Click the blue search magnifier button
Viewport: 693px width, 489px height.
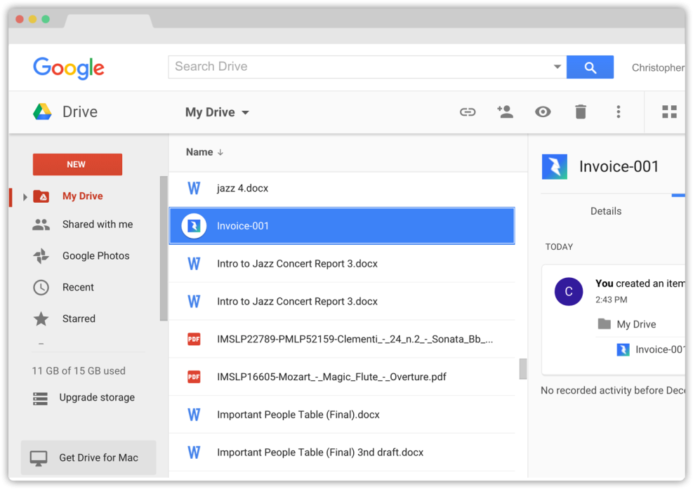[x=590, y=67]
